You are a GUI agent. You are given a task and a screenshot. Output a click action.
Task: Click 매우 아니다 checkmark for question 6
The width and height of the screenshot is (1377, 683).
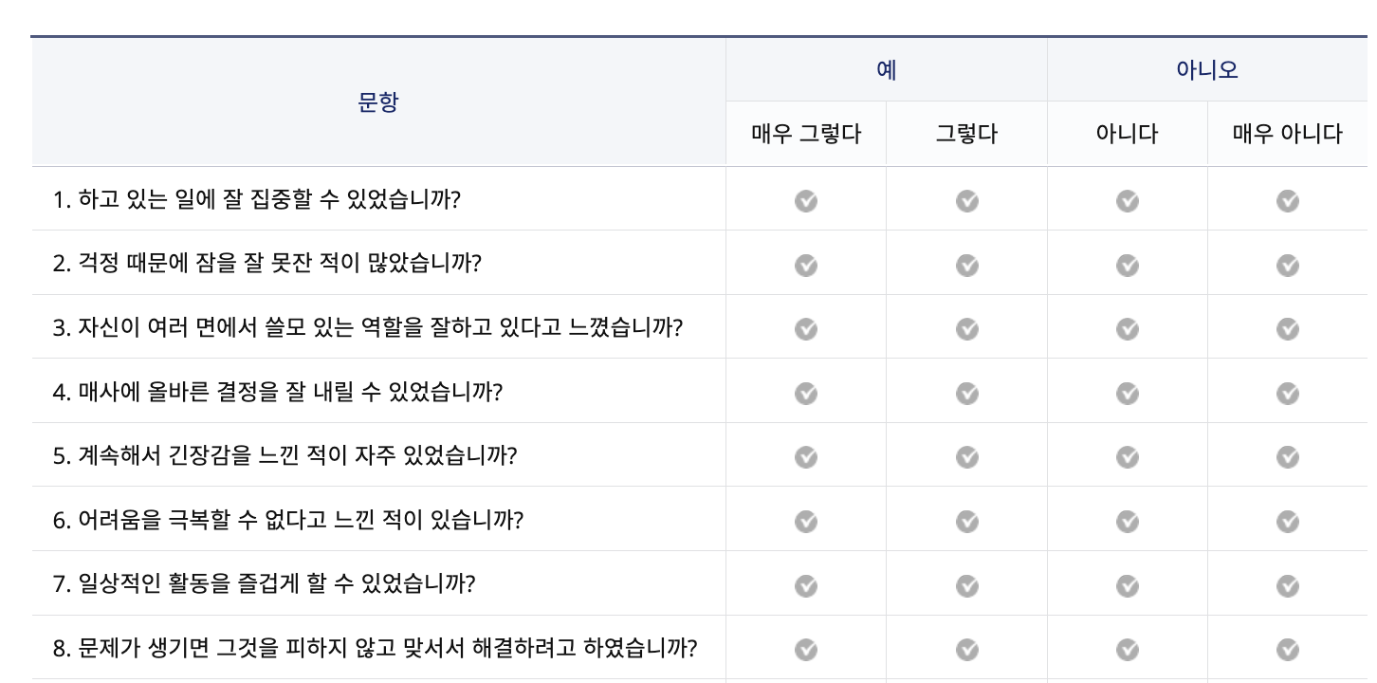pos(1288,521)
